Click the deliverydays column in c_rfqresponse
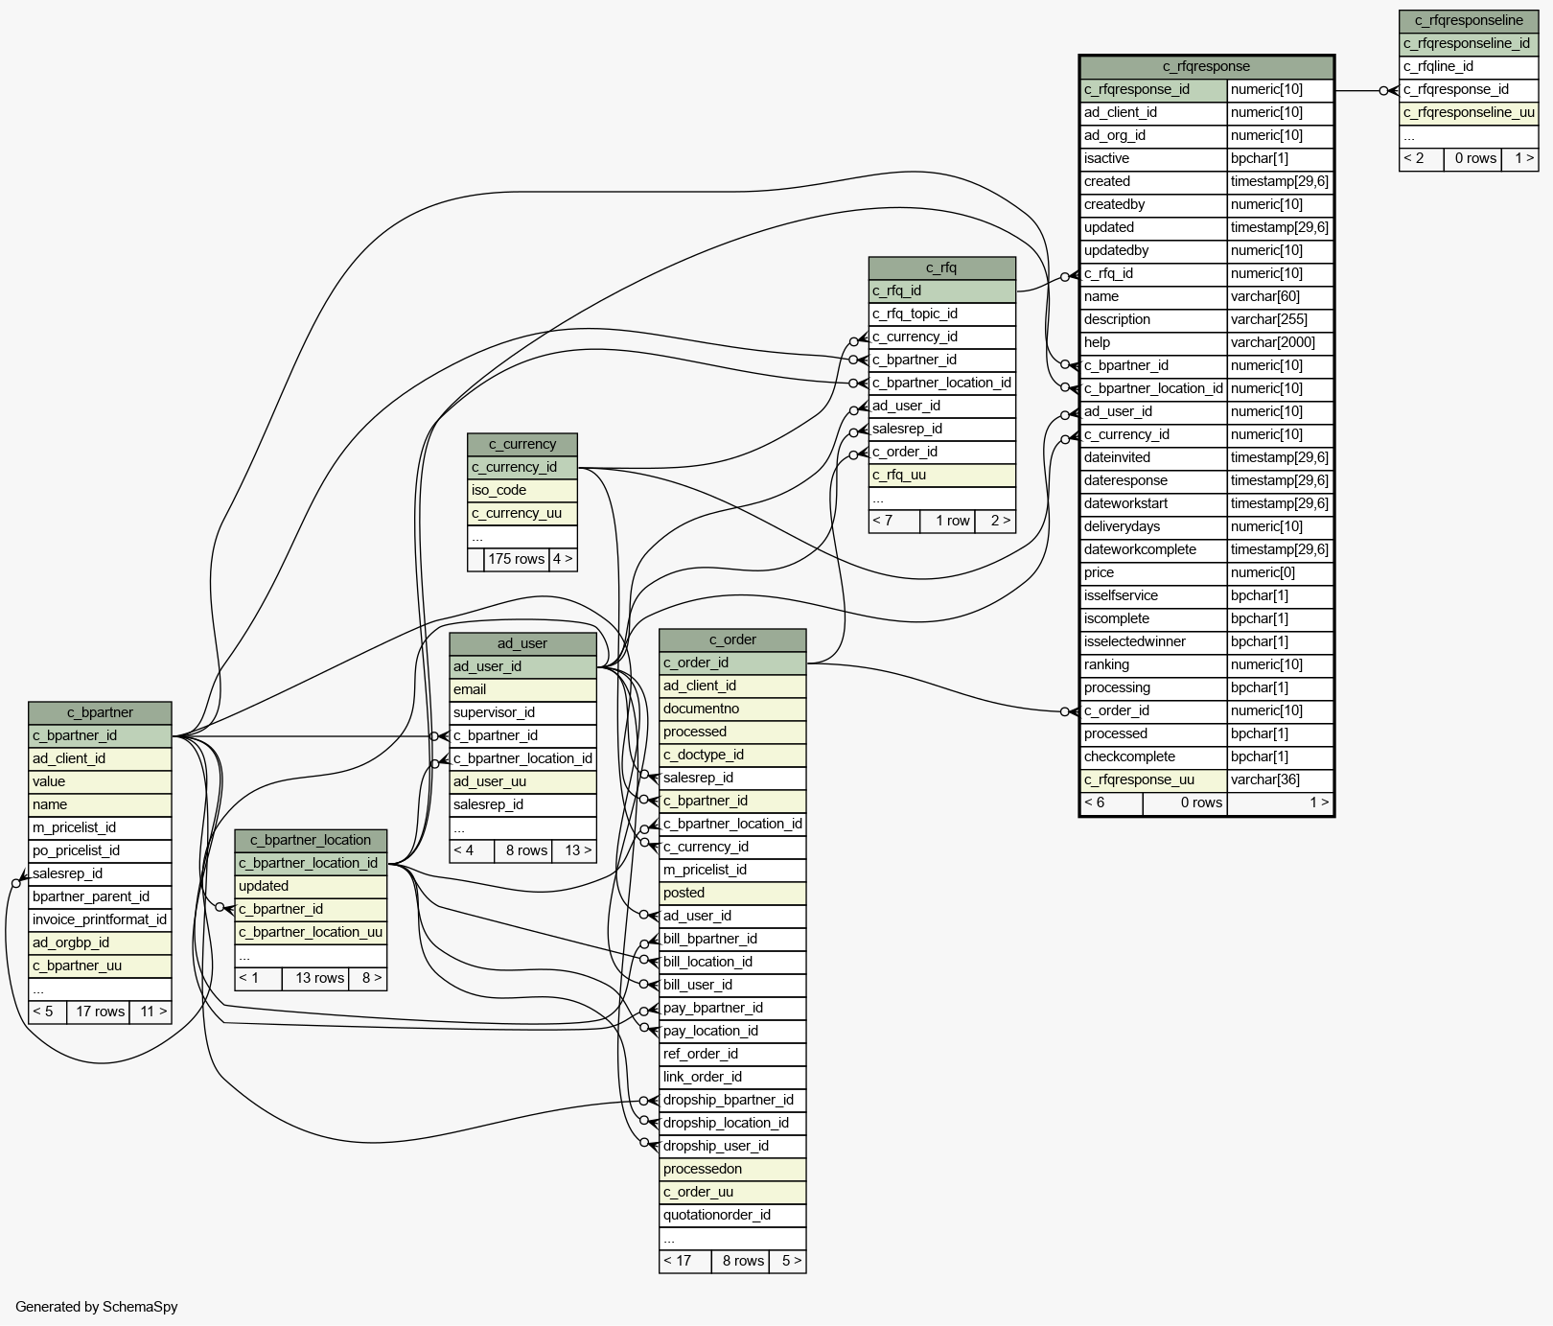This screenshot has width=1553, height=1326. tap(1153, 527)
